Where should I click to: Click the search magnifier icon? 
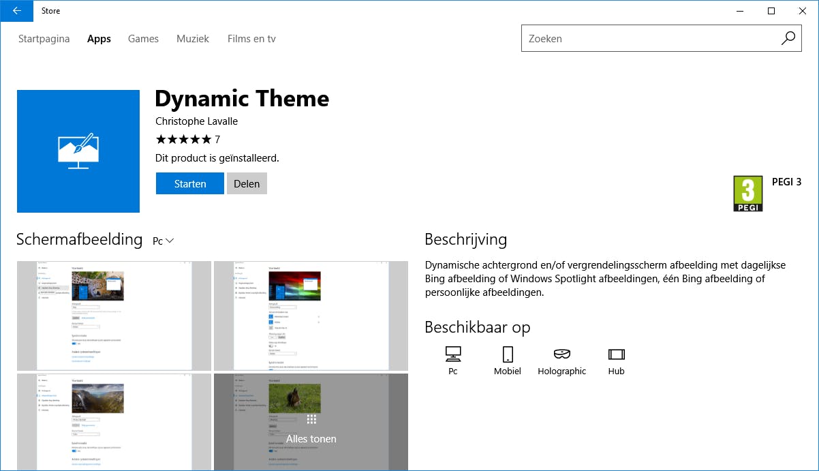coord(788,38)
